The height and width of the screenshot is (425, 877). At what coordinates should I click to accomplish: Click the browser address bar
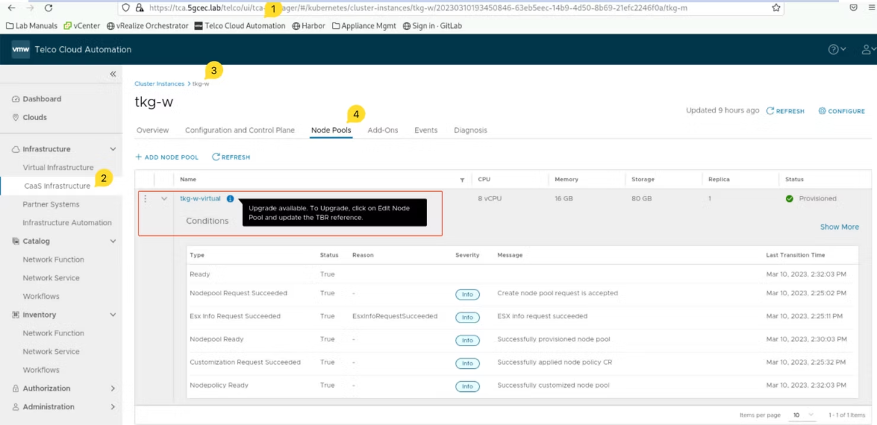pos(415,8)
